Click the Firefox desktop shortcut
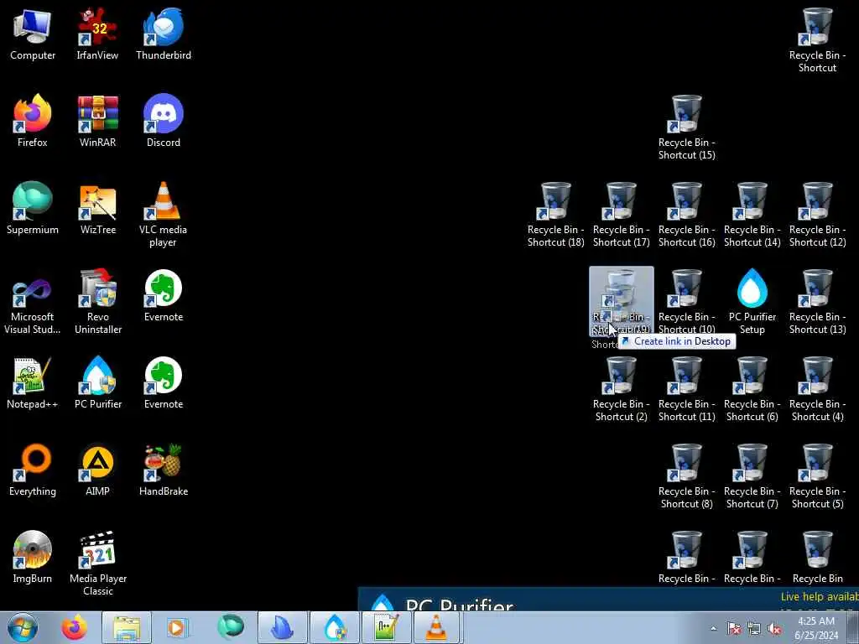 (x=33, y=121)
